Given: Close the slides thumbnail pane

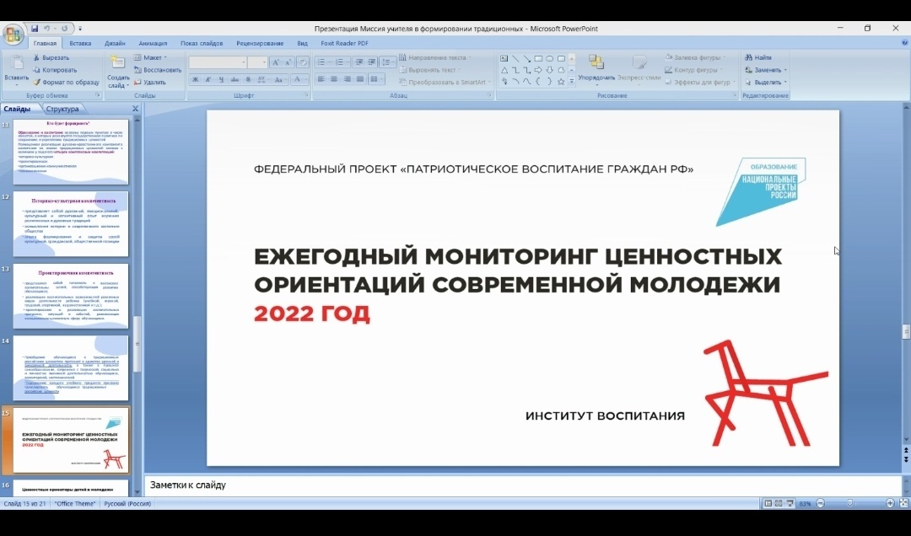Looking at the screenshot, I should coord(135,109).
